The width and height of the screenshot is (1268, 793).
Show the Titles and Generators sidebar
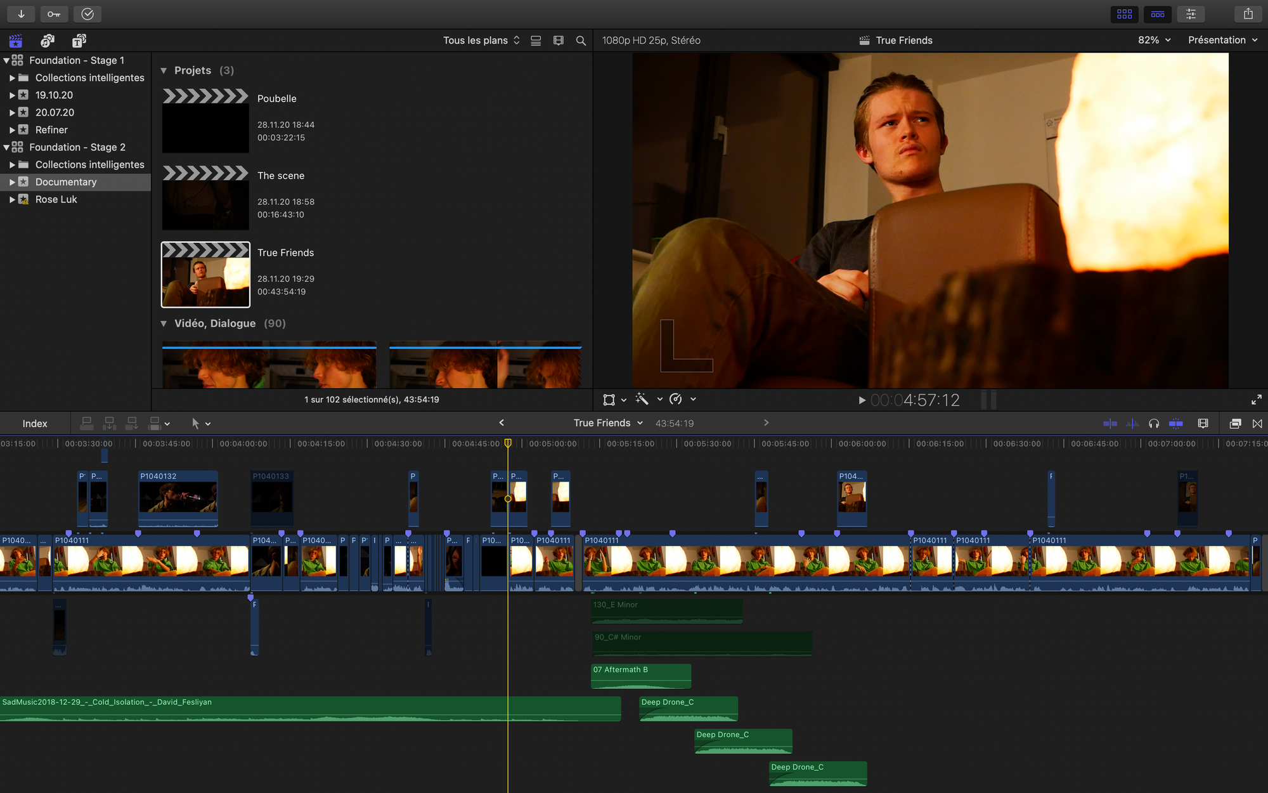point(79,41)
